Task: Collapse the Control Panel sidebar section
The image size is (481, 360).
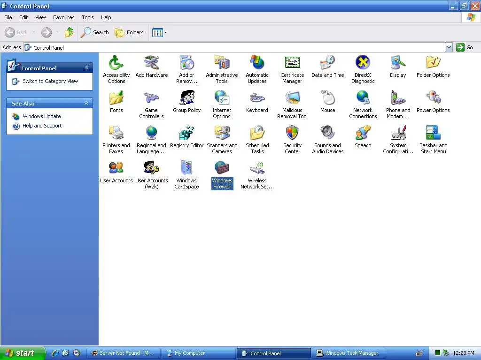Action: pos(86,68)
